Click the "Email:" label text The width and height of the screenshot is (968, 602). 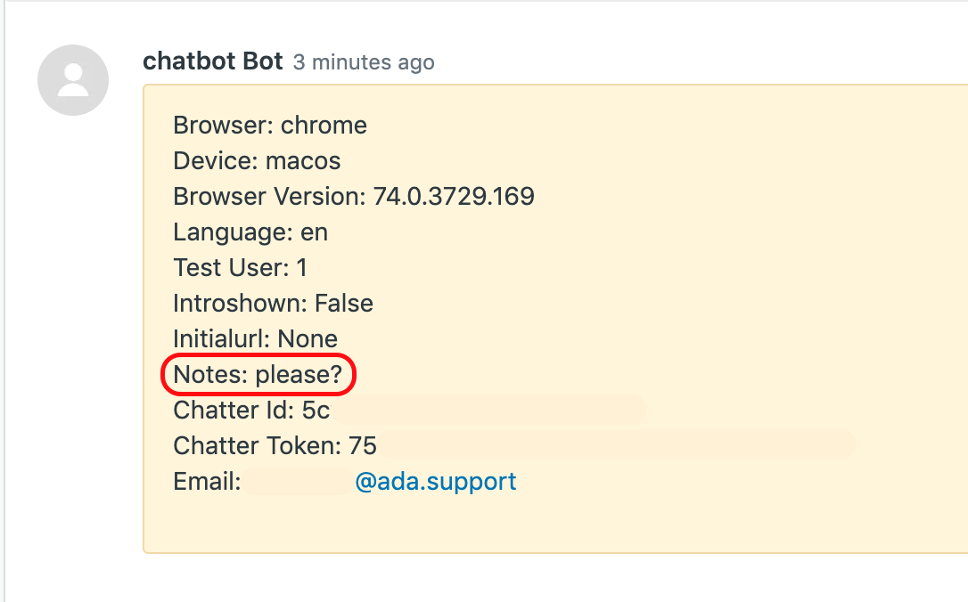(207, 482)
